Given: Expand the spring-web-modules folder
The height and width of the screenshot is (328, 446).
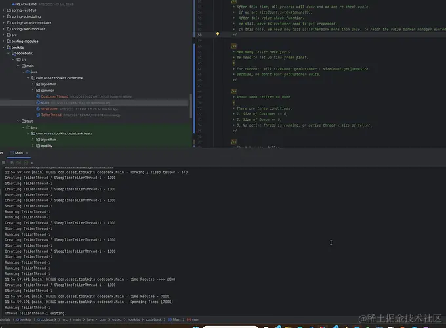Looking at the screenshot, I should [3, 29].
